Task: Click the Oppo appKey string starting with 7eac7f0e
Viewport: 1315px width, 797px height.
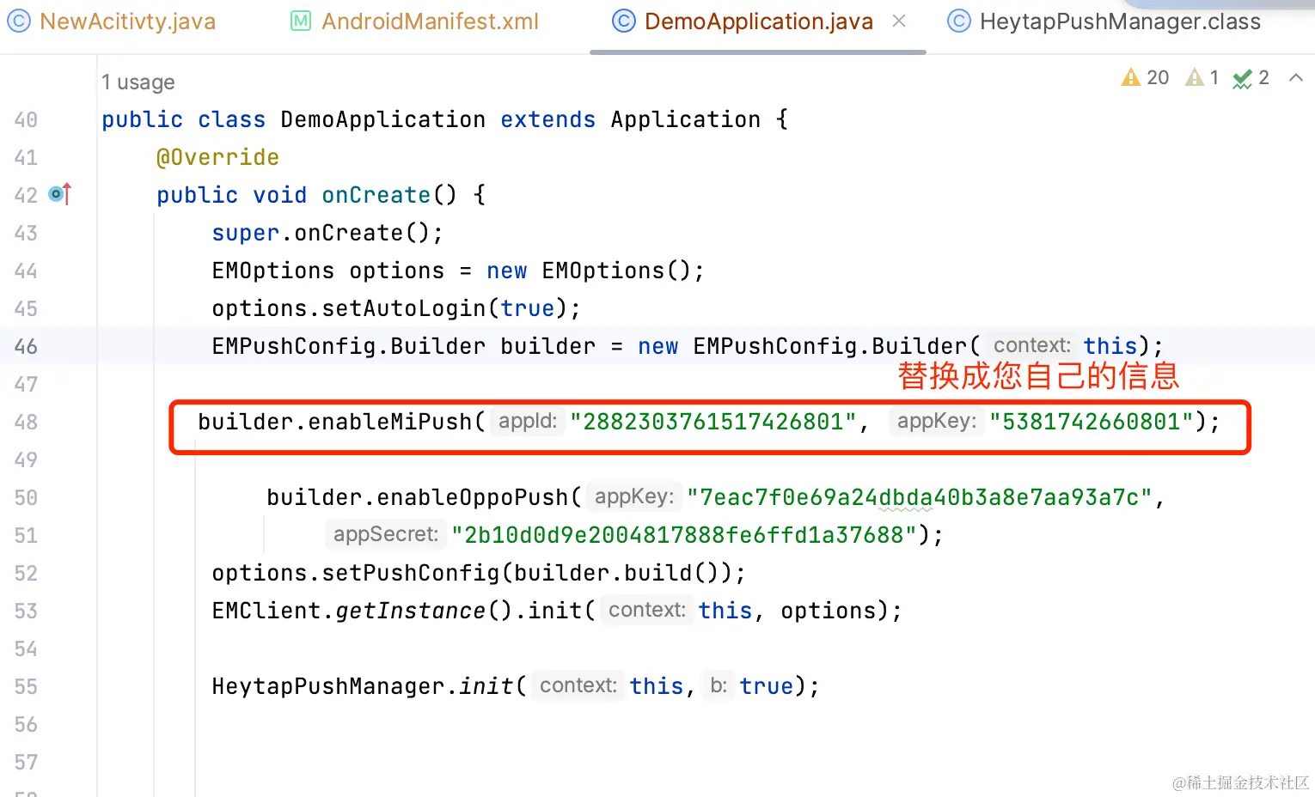Action: [920, 497]
